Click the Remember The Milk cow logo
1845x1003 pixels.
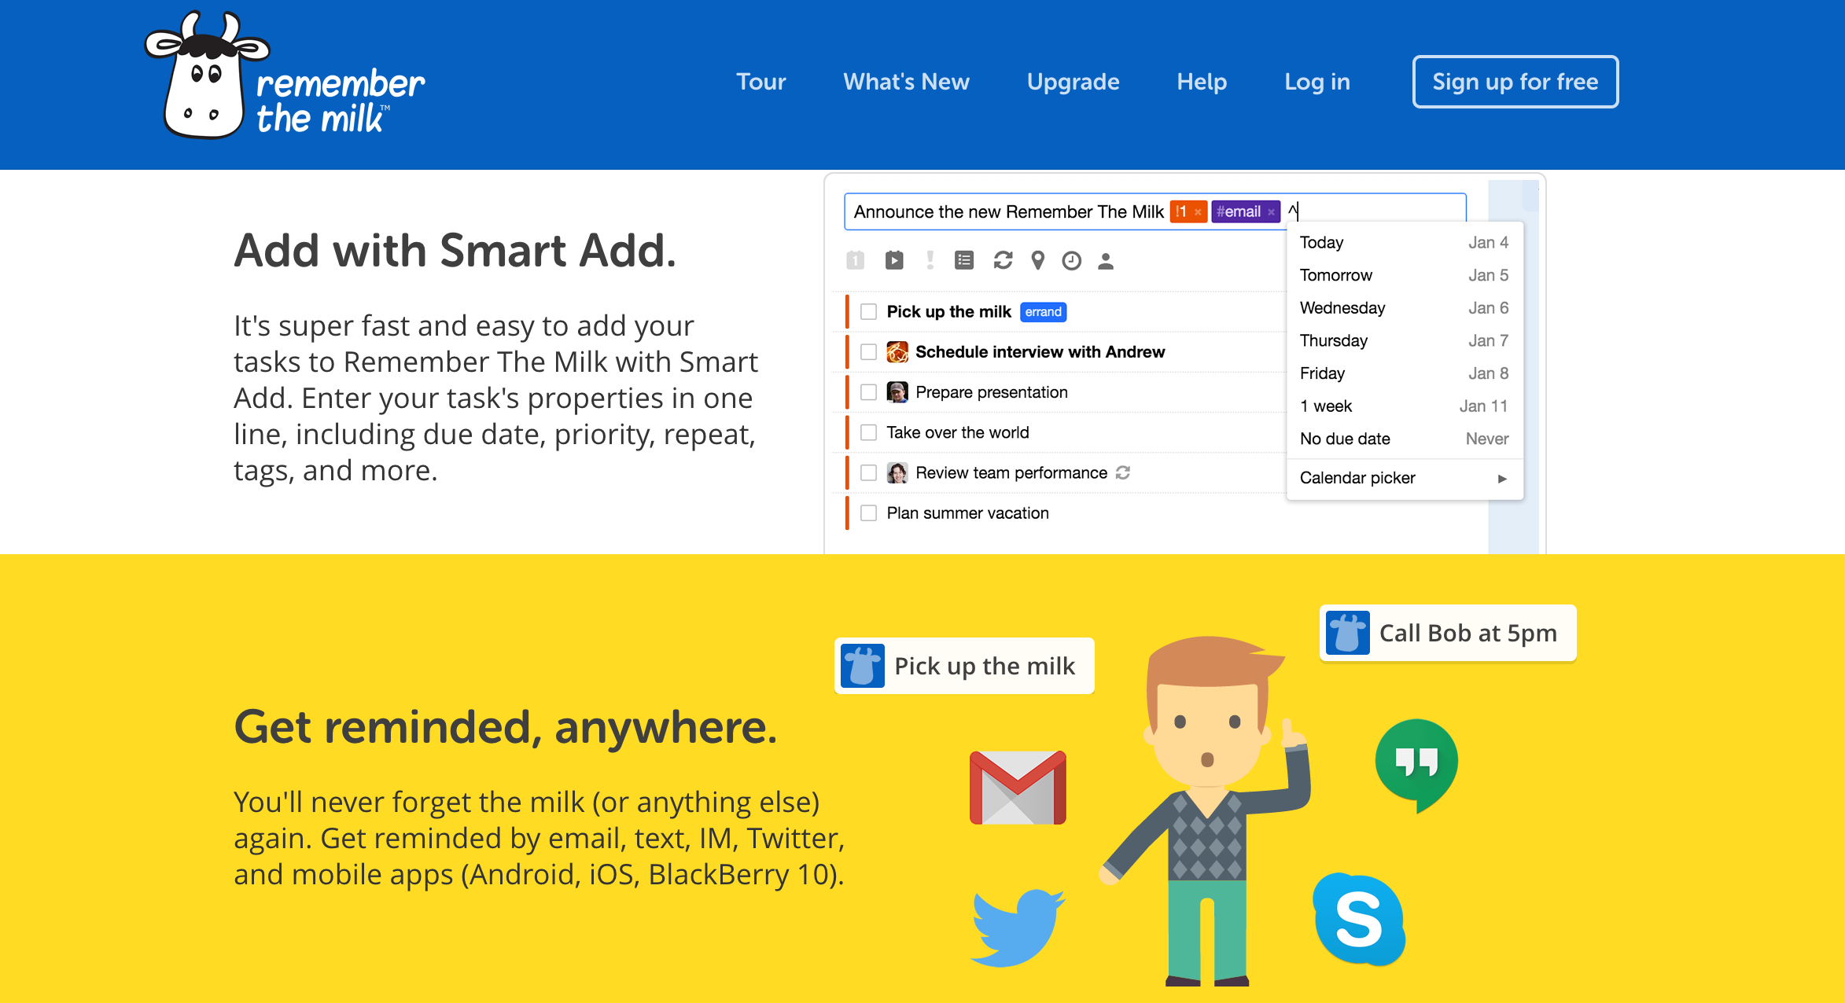pyautogui.click(x=285, y=76)
